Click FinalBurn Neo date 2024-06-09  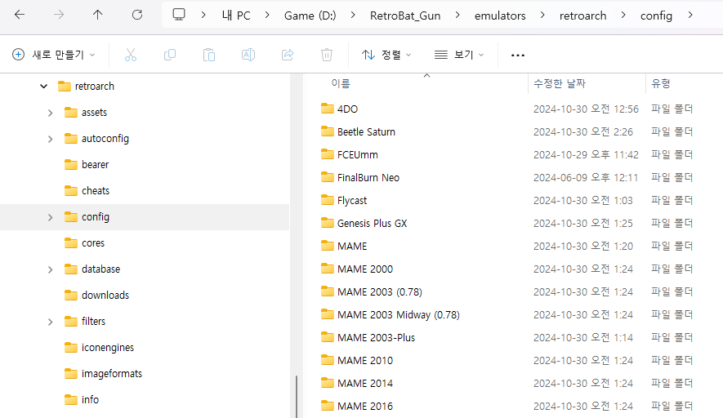pos(586,178)
